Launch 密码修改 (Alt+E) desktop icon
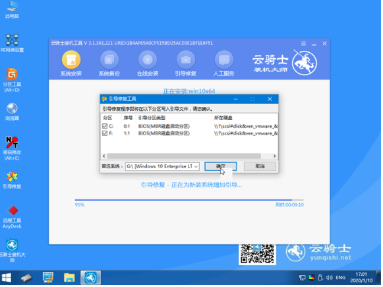The image size is (383, 287). 12,148
